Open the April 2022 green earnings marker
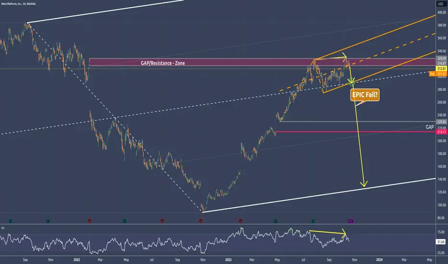This screenshot has width=448, height=264. pos(124,221)
